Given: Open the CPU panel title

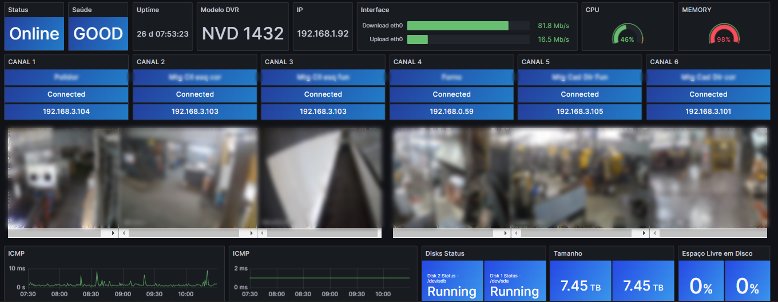Looking at the screenshot, I should point(592,10).
